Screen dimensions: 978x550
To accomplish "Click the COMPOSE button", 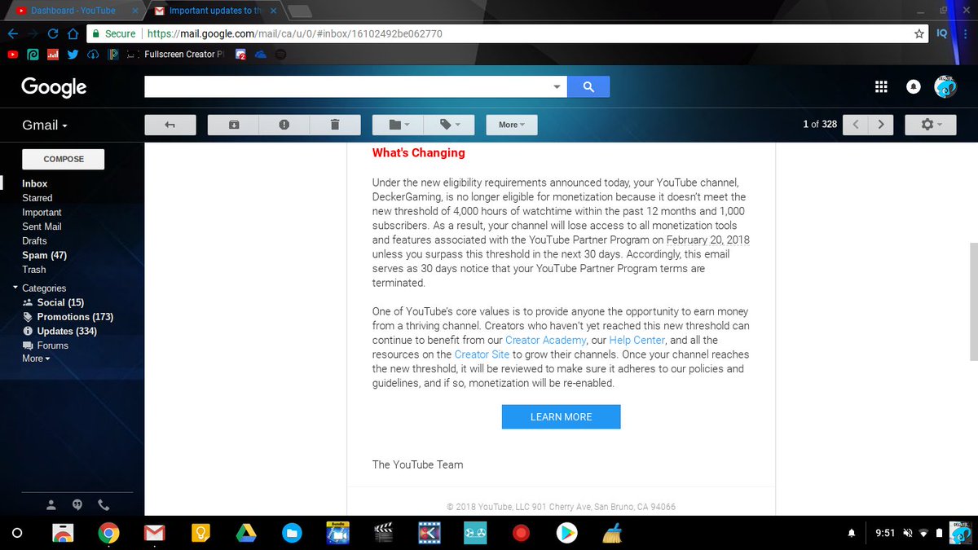I will [x=64, y=159].
